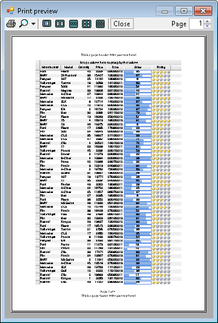Image resolution: width=218 pixels, height=323 pixels.
Task: Switch to six-pages view
Action: 100,24
